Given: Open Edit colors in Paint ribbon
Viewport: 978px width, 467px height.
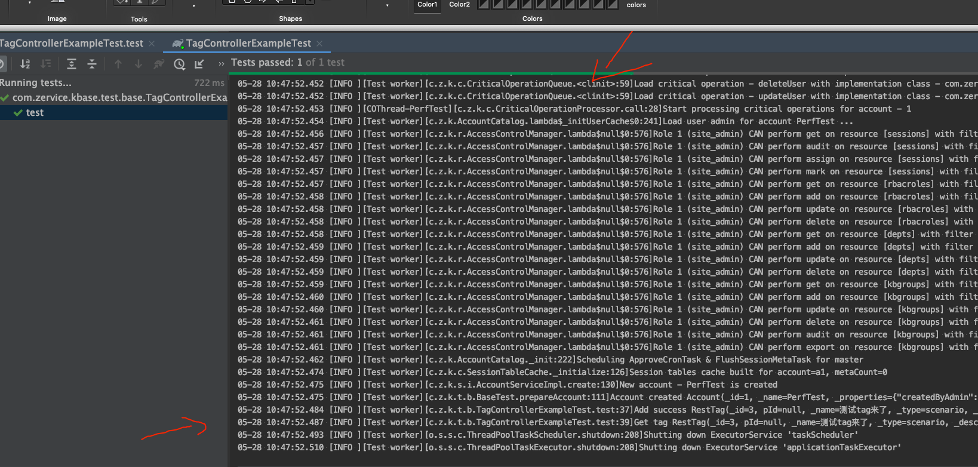Looking at the screenshot, I should tap(636, 5).
